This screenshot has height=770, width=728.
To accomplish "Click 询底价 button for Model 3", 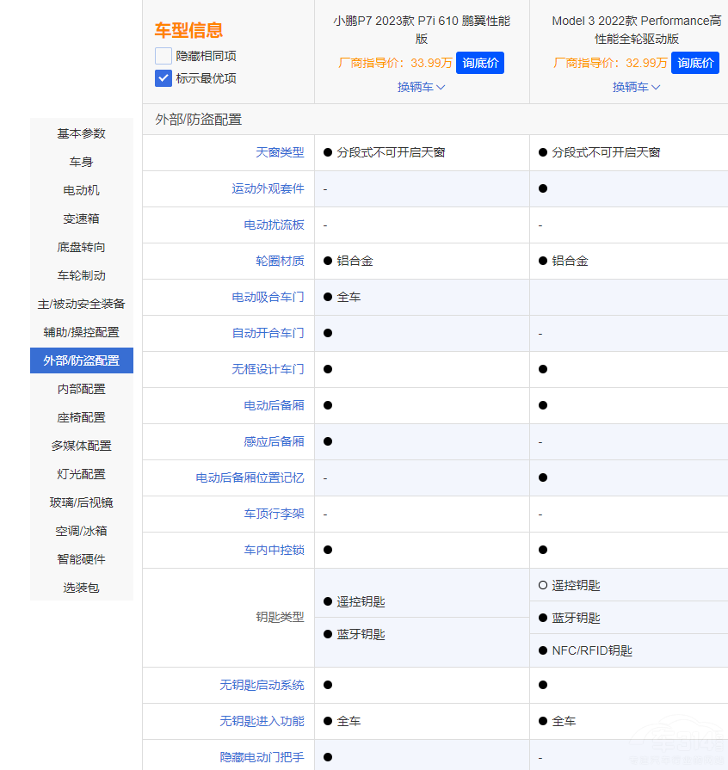I will [x=694, y=63].
